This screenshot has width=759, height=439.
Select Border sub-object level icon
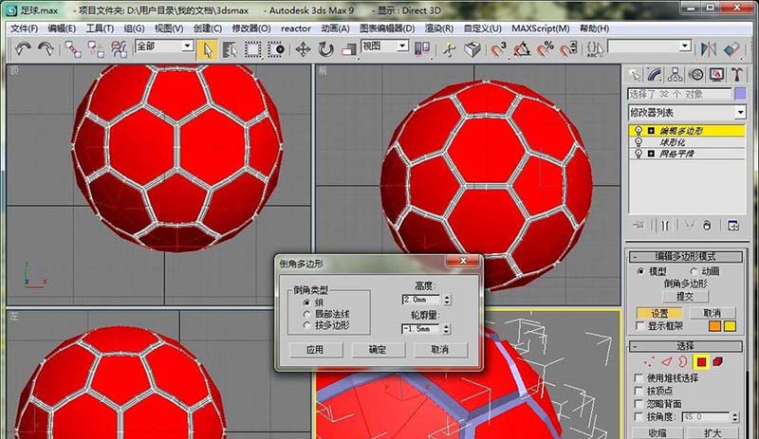click(683, 362)
